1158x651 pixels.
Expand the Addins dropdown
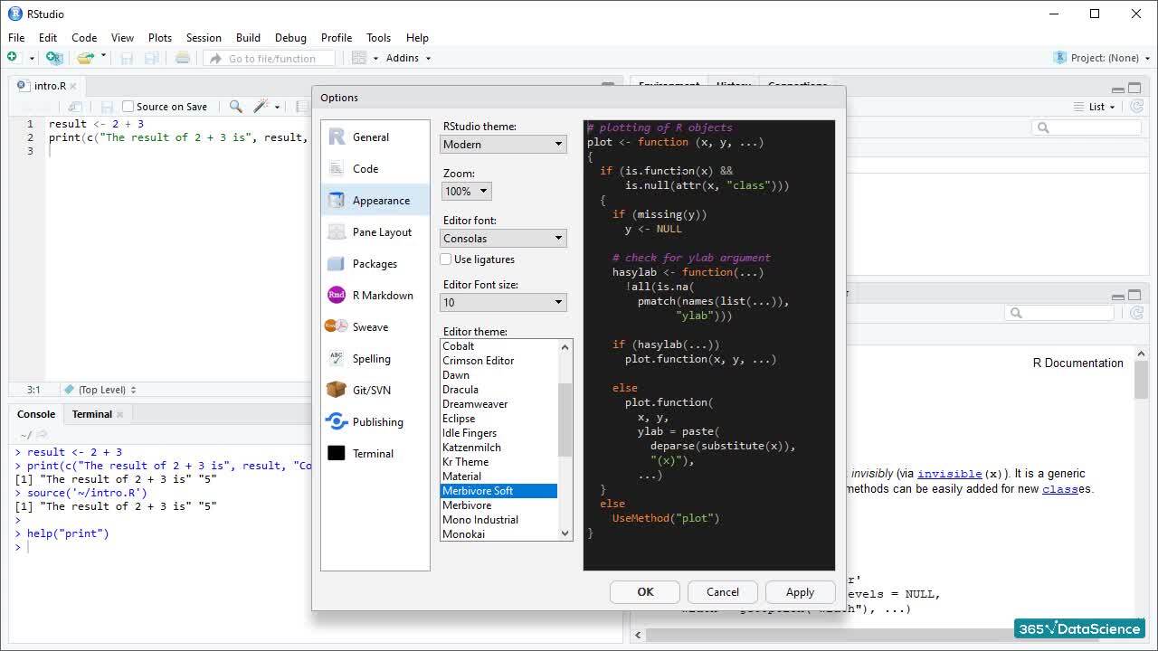tap(408, 58)
